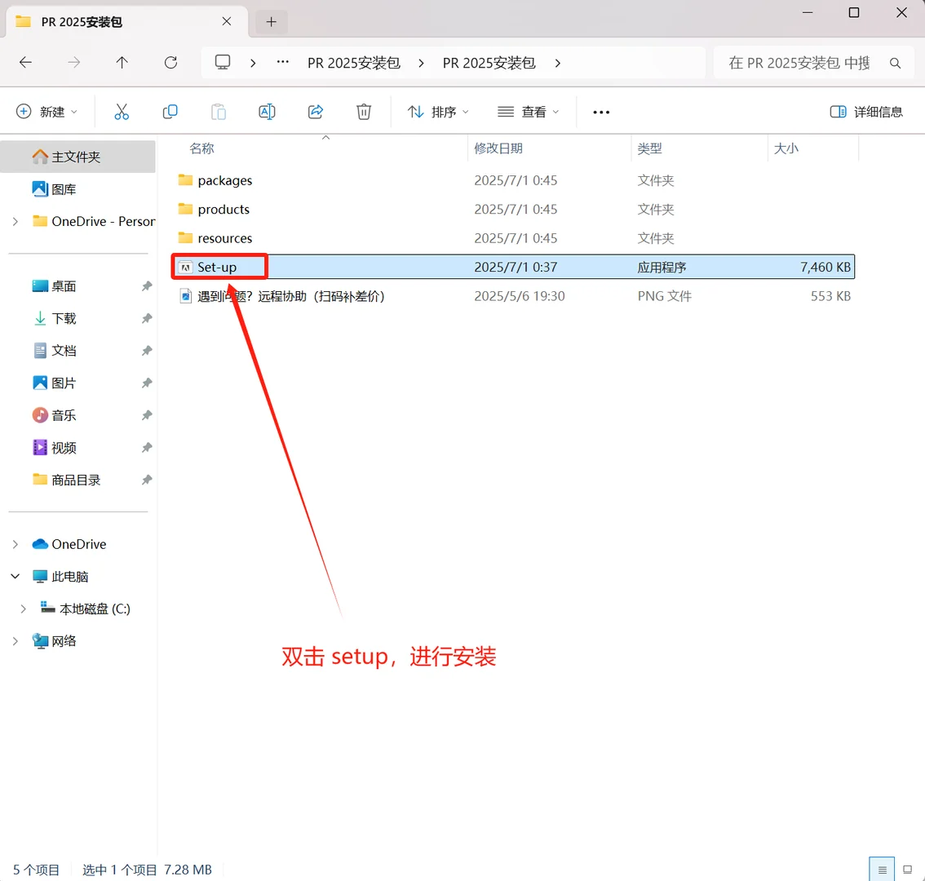925x881 pixels.
Task: Copy the selected item
Action: pyautogui.click(x=170, y=111)
